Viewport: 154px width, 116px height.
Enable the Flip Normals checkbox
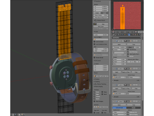[128, 50]
